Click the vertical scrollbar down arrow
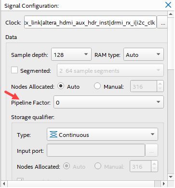Viewport: 175px width, 188px height. coord(171,177)
